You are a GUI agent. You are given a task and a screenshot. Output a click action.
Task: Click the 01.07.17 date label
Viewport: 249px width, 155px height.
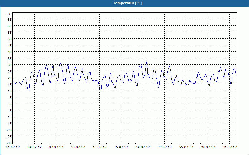13,148
